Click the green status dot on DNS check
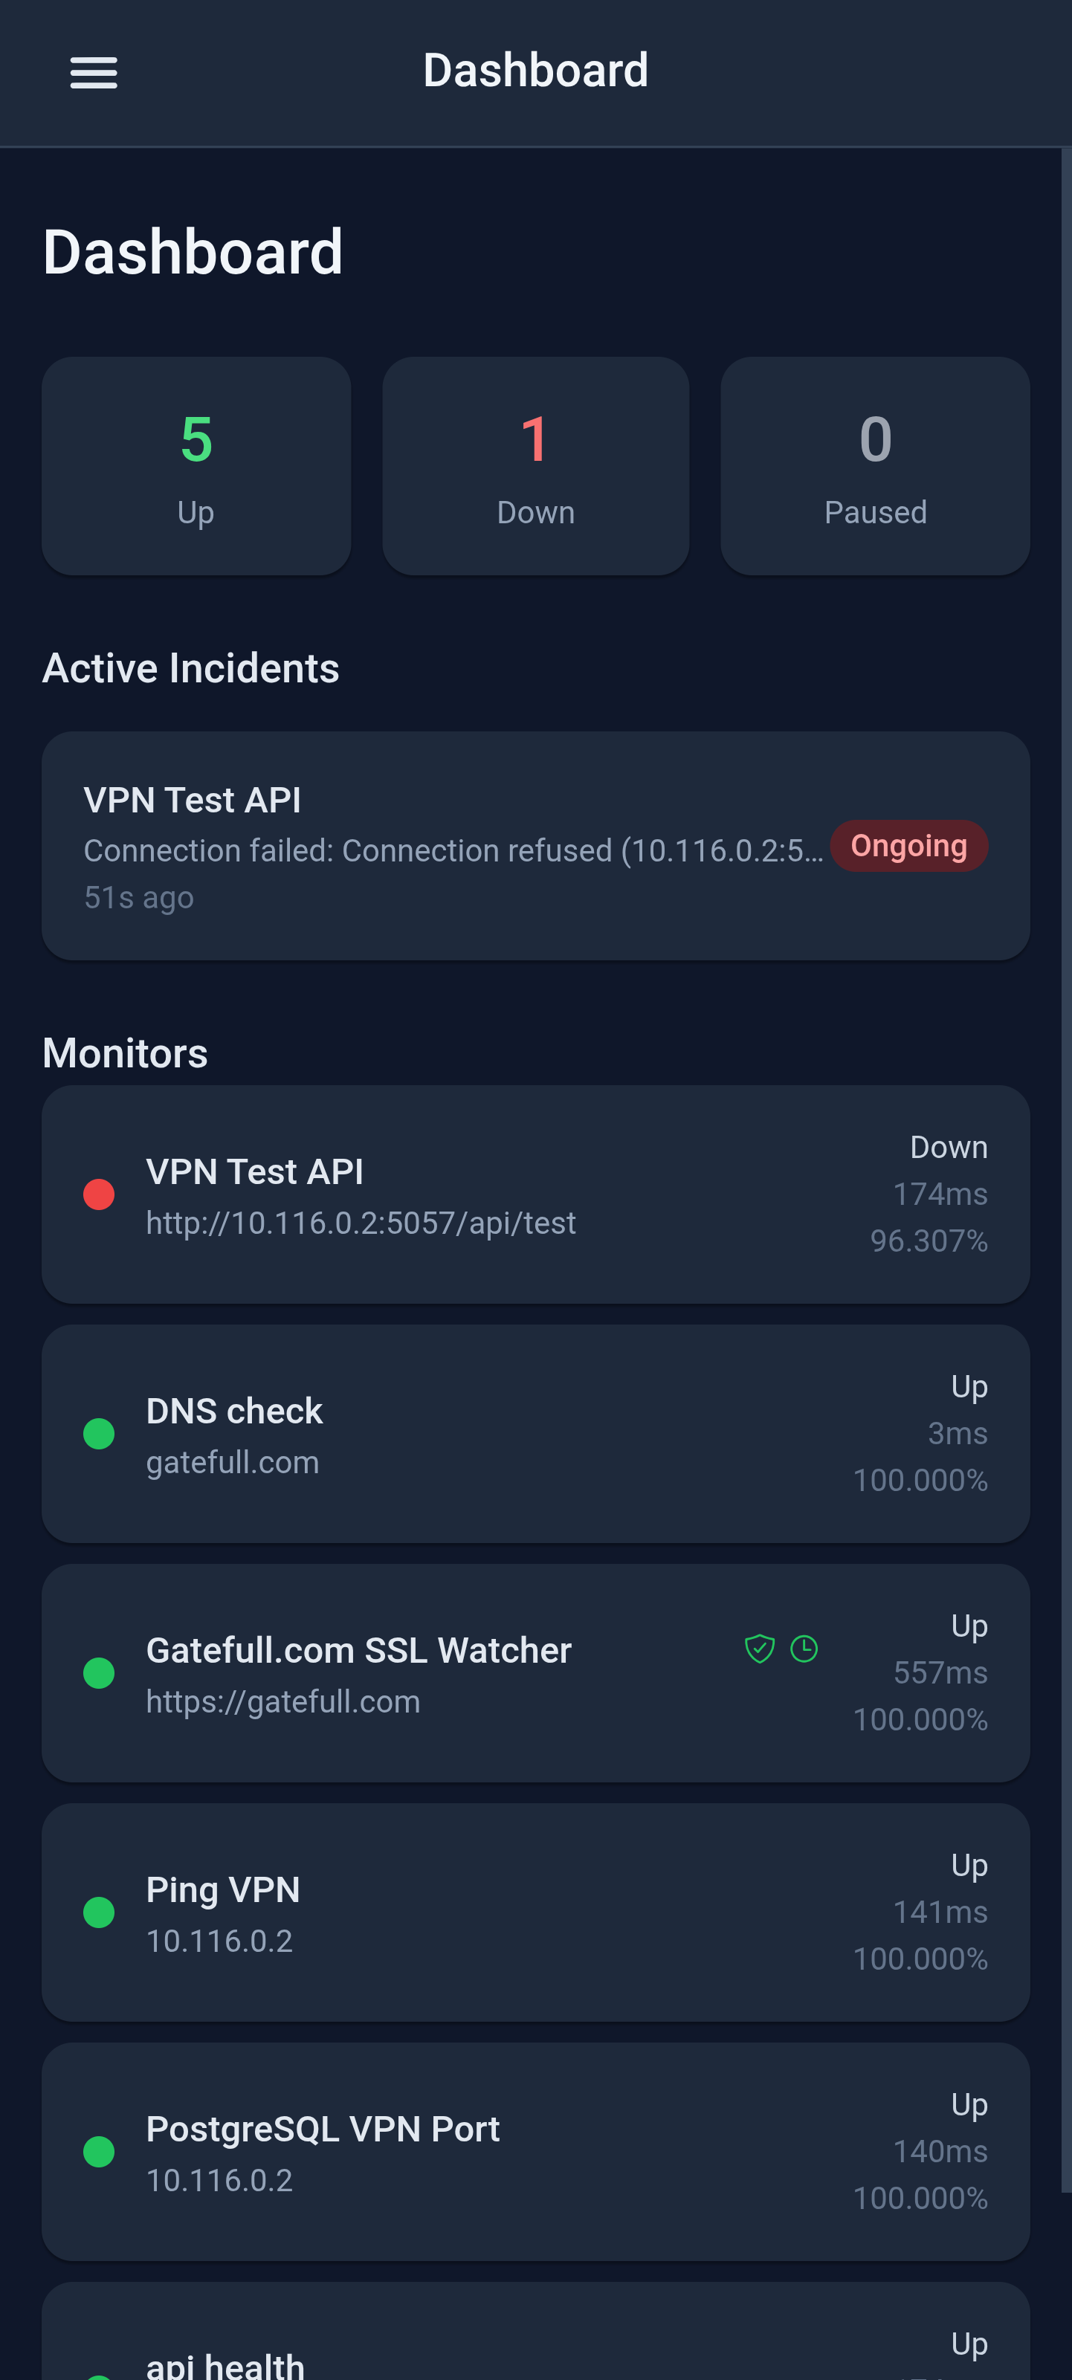 click(99, 1434)
